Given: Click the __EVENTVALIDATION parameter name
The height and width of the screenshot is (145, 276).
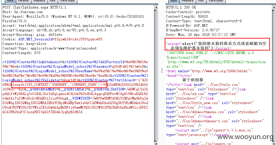Looking at the screenshot, I should [x=107, y=89].
